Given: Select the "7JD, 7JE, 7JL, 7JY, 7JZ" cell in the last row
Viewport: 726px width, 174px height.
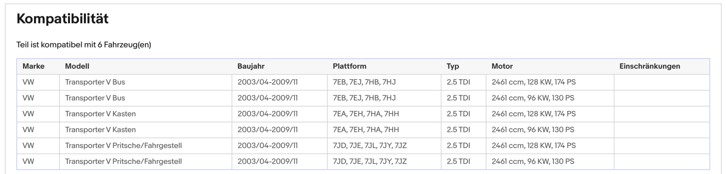Looking at the screenshot, I should (369, 161).
